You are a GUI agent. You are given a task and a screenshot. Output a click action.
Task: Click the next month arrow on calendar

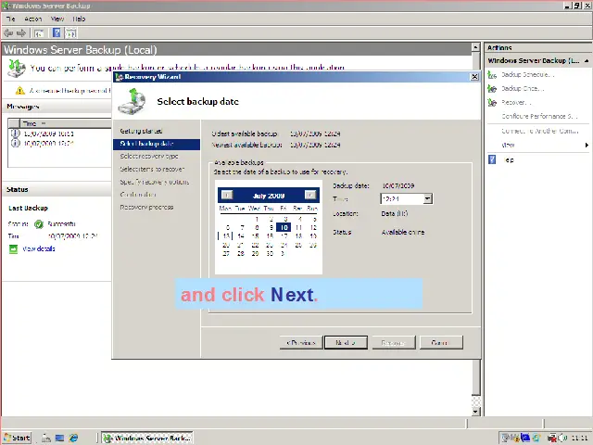(x=310, y=195)
